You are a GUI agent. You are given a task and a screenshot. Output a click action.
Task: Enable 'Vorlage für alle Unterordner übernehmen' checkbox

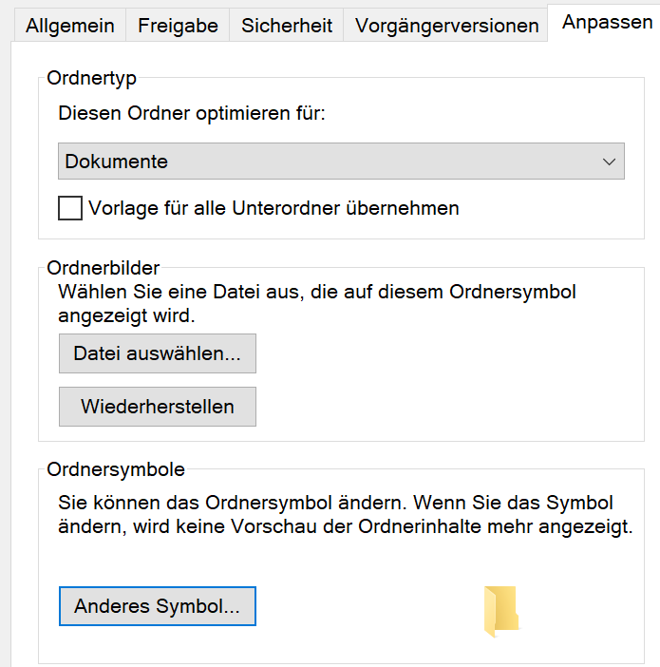(70, 208)
